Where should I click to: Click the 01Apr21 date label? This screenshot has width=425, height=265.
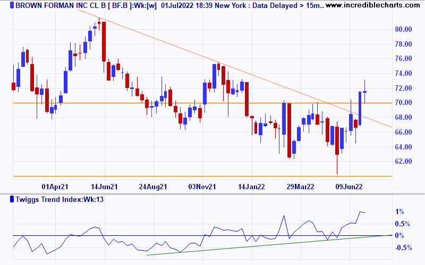[x=55, y=187]
